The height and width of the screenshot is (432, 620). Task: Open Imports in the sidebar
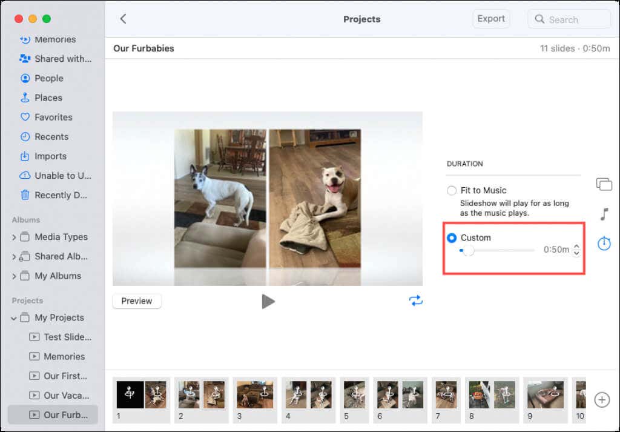53,156
